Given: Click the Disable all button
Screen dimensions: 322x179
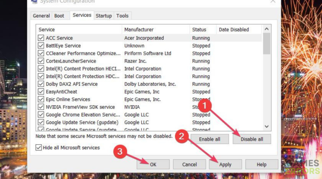Looking at the screenshot, I should [252, 139].
